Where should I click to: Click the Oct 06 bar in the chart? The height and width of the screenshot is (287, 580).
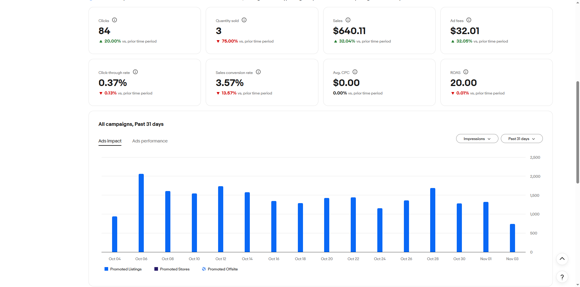(x=141, y=213)
